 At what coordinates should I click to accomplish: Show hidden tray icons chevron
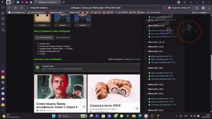[176, 116]
